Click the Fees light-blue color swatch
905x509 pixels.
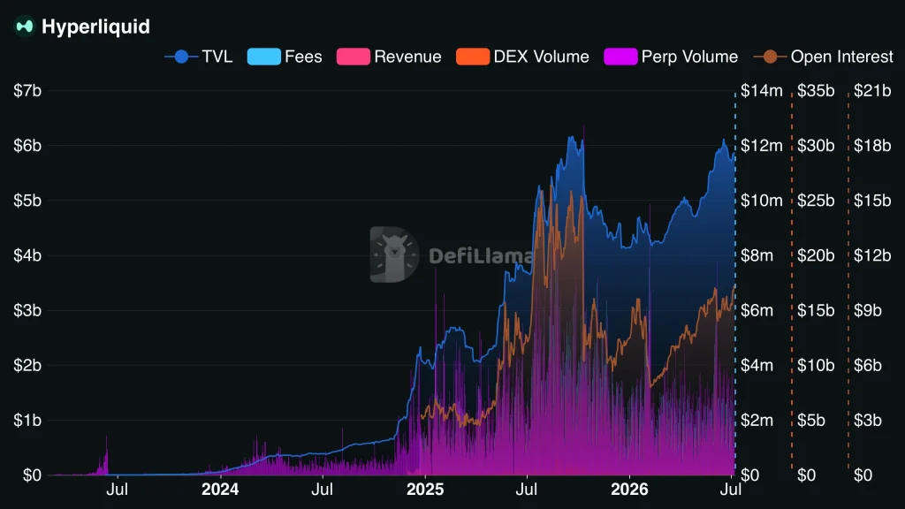click(263, 57)
